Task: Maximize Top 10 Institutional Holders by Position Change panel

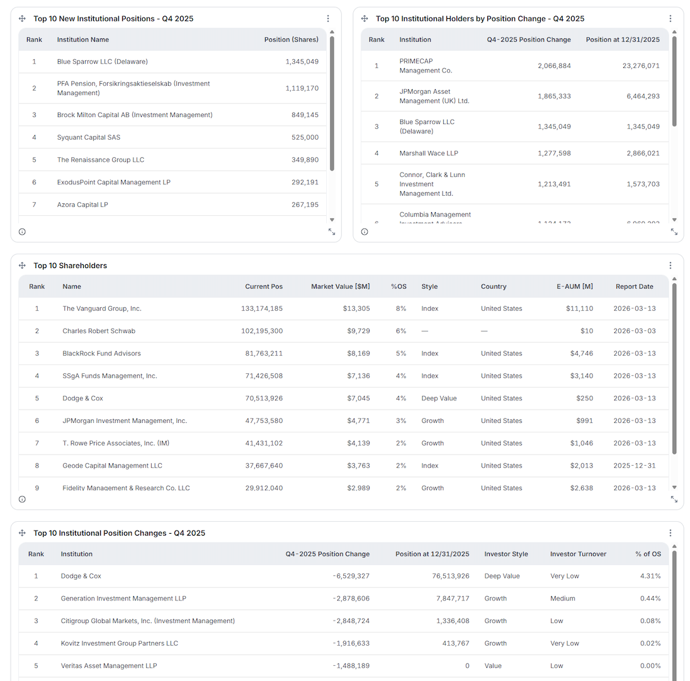Action: (674, 232)
